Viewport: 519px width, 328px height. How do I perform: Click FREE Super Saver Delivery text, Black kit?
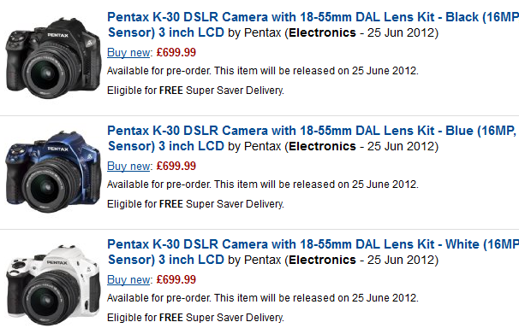tap(222, 91)
